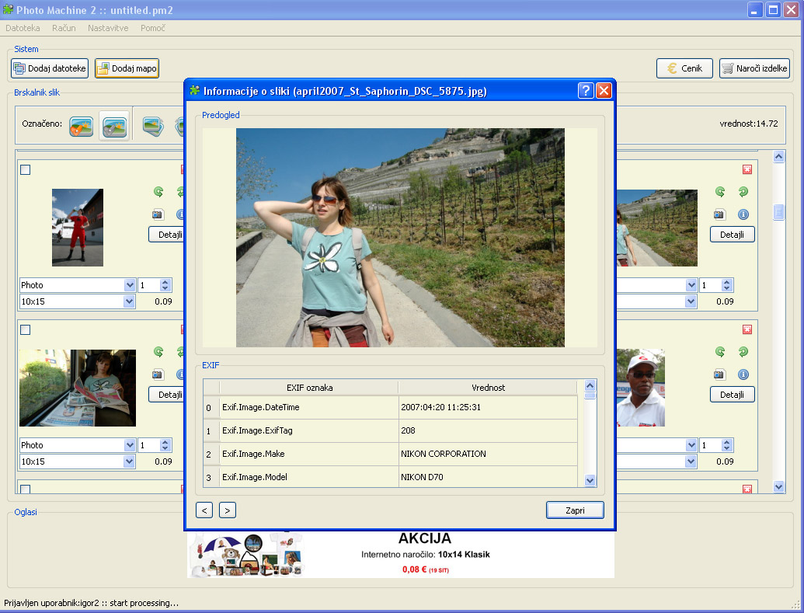Viewport: 804px width, 613px height.
Task: Click the Naroči izdelke button
Action: [x=754, y=68]
